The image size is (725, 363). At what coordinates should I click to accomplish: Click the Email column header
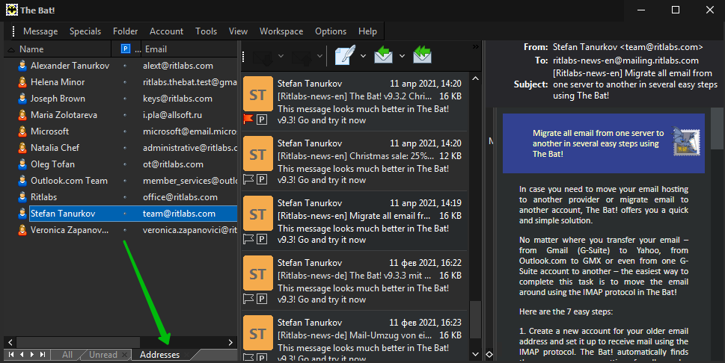tap(189, 49)
